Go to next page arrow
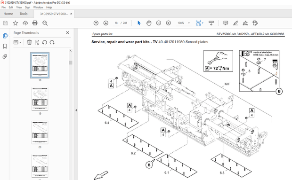The image size is (292, 180). [106, 23]
